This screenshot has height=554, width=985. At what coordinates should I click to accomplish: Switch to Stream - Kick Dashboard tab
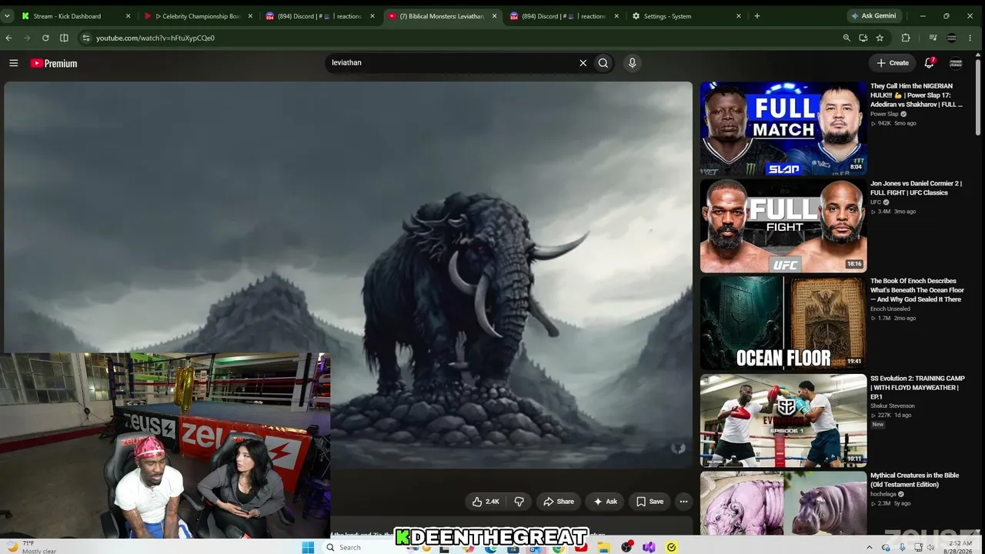click(x=75, y=15)
